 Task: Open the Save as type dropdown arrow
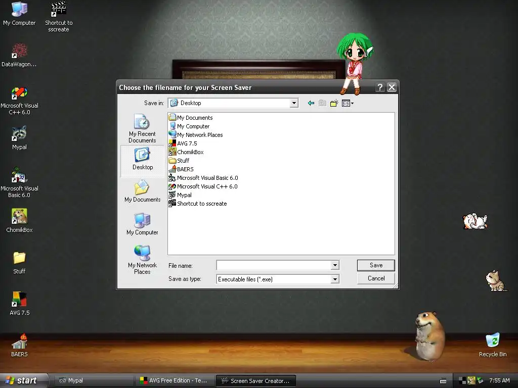tap(335, 279)
